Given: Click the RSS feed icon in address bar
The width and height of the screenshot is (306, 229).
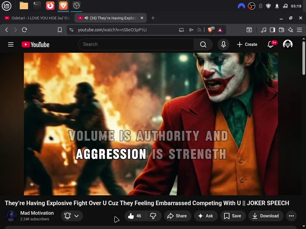Looking at the screenshot, I should [199, 30].
